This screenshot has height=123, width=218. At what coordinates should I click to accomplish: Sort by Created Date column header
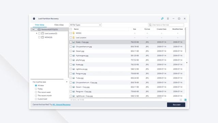point(161,29)
